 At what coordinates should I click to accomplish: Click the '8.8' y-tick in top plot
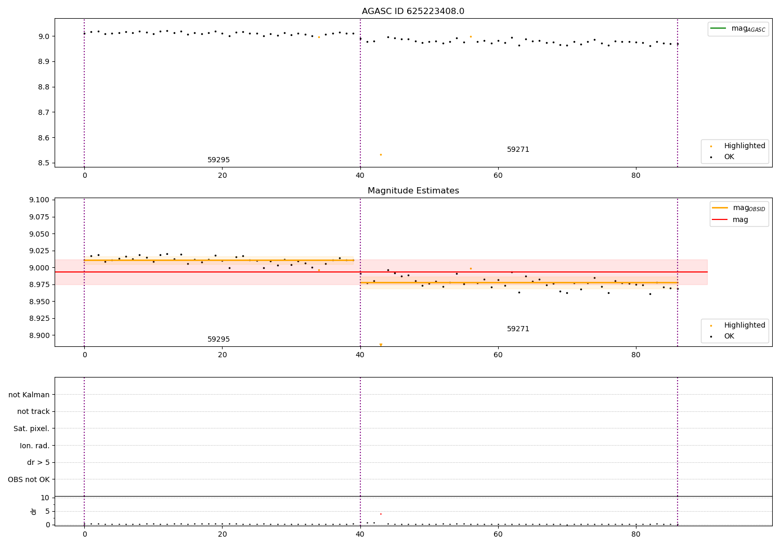coord(44,87)
